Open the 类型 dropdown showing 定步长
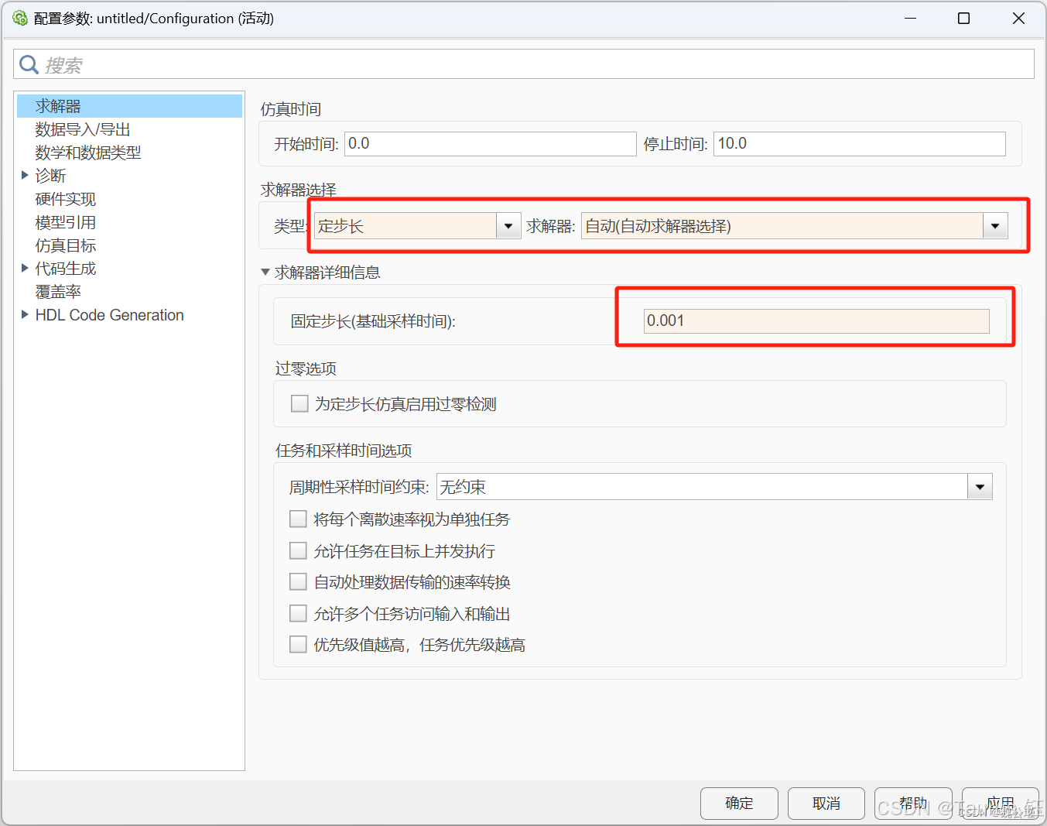This screenshot has width=1047, height=826. (x=508, y=225)
